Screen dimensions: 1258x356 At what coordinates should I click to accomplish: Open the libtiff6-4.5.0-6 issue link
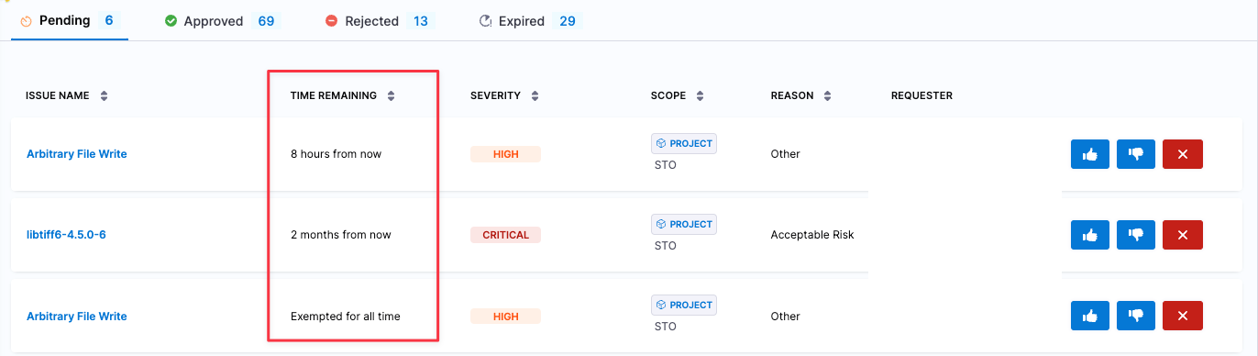[66, 235]
